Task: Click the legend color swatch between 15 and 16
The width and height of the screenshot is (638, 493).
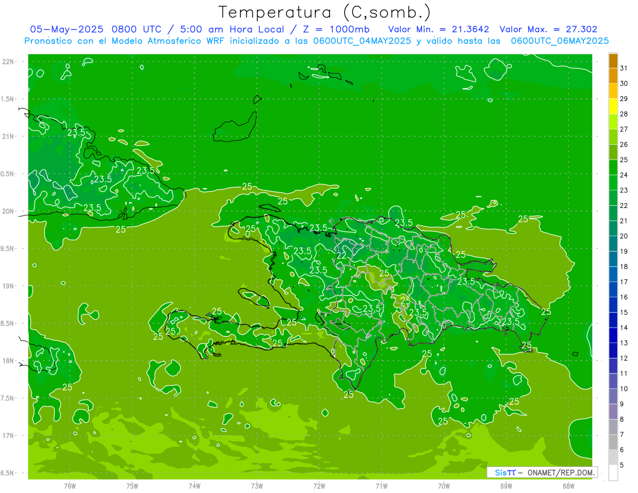Action: pyautogui.click(x=613, y=305)
